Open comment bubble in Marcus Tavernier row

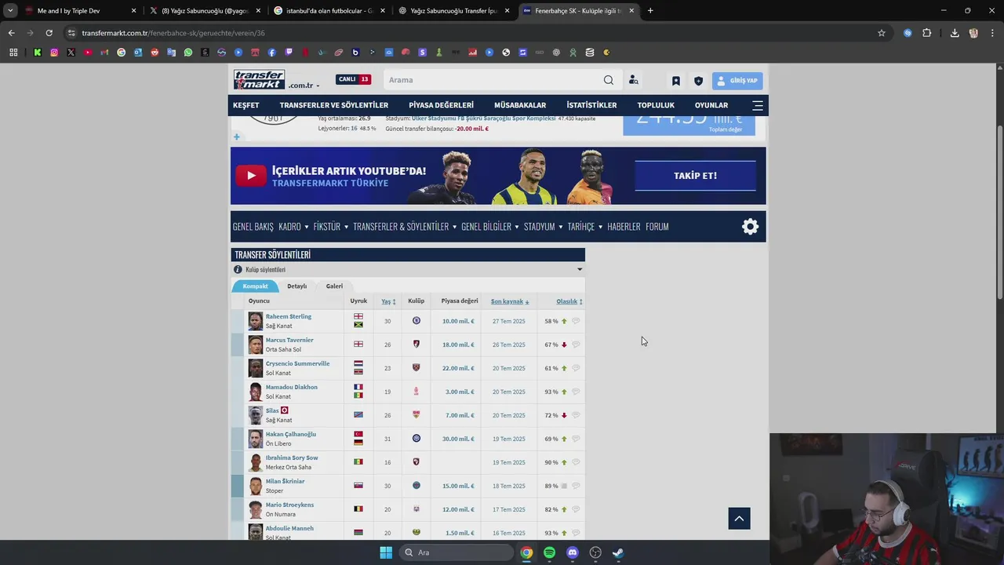576,344
